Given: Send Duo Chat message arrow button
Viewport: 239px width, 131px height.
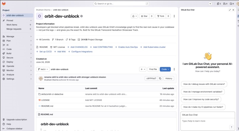Looking at the screenshot, I should 231,127.
